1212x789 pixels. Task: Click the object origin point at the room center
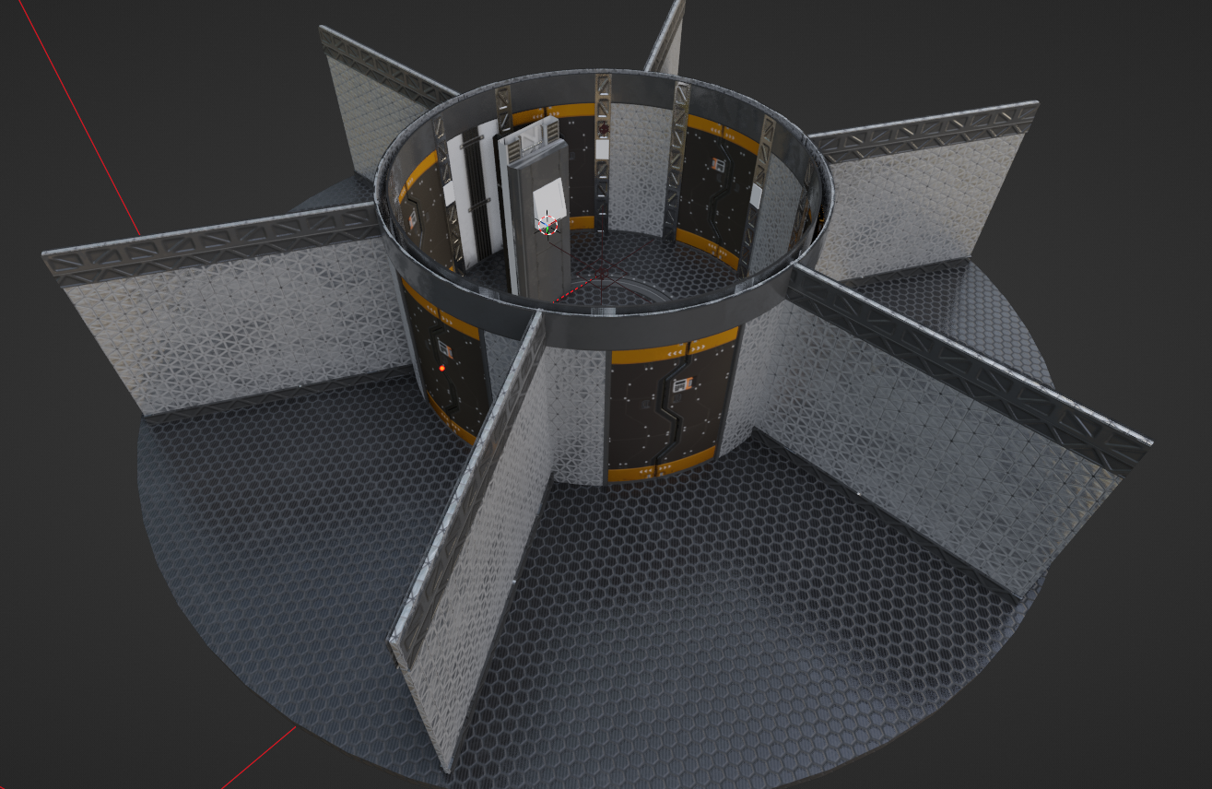(x=601, y=273)
